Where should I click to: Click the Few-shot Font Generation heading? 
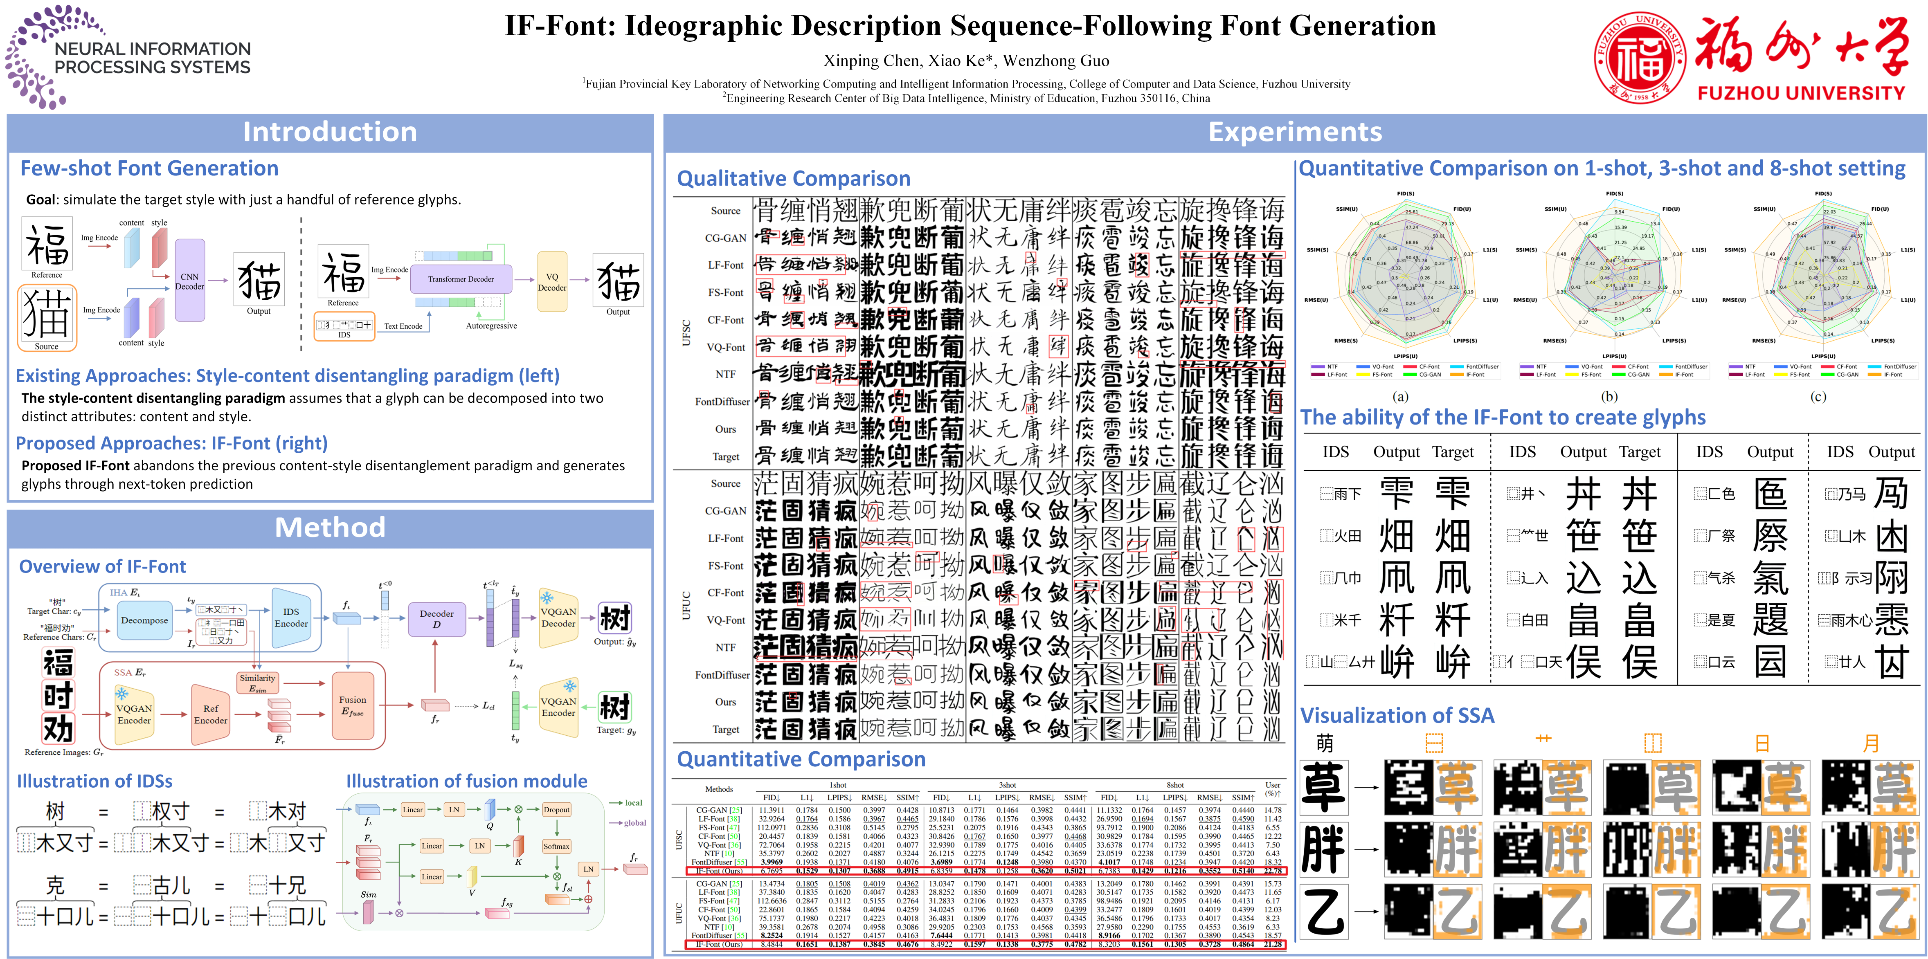pos(149,168)
